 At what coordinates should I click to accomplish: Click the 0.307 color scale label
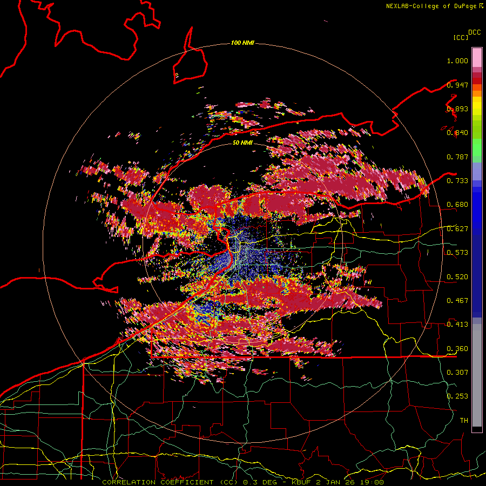pos(457,372)
